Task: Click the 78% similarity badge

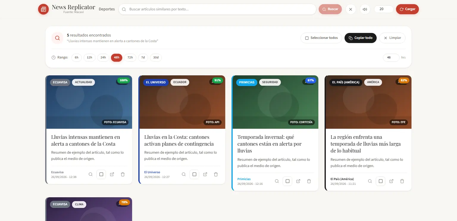Action: click(124, 202)
